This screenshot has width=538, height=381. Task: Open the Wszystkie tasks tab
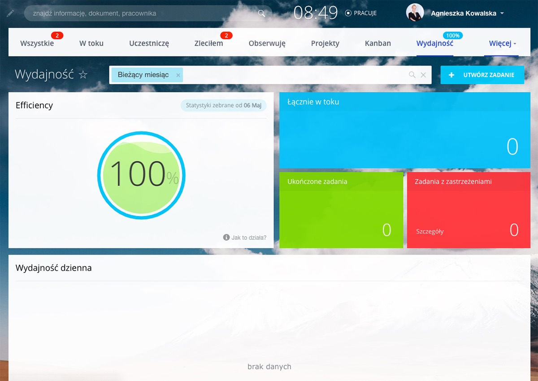(37, 43)
